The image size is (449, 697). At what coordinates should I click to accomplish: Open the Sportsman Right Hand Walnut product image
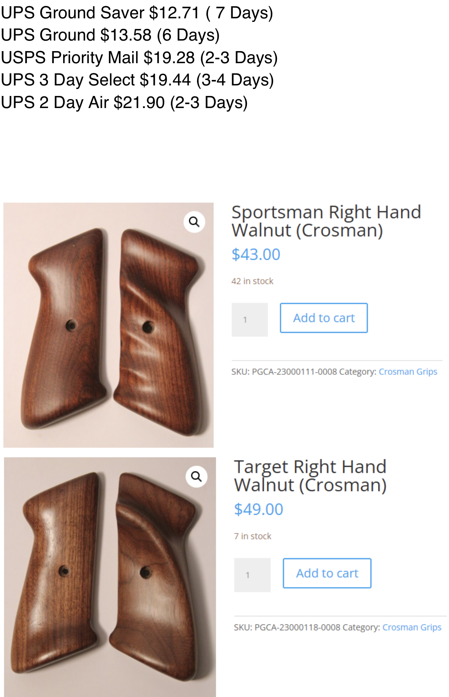108,325
